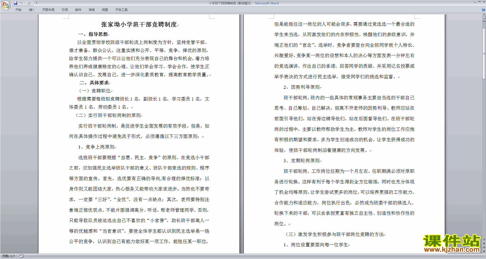Click the line 1、竞争上岗原则
Screen dimensions: 486x259
click(x=96, y=147)
